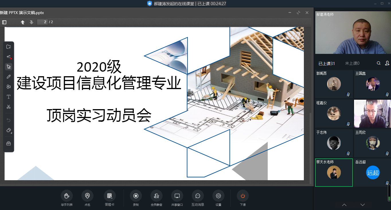Open the 举手列表 raise-hand list
The width and height of the screenshot is (391, 210).
coord(67,196)
